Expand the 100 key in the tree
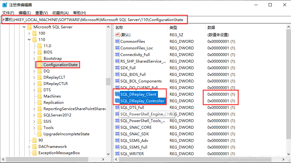This screenshot has width=291, height=163. tap(29, 33)
